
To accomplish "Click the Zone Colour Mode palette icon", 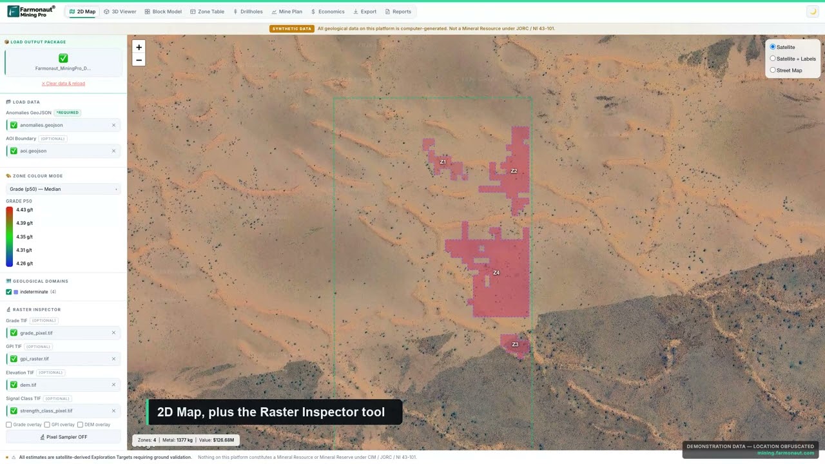I will 8,176.
